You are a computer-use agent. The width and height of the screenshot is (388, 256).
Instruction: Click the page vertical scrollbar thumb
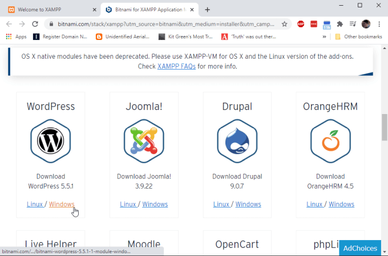[384, 127]
